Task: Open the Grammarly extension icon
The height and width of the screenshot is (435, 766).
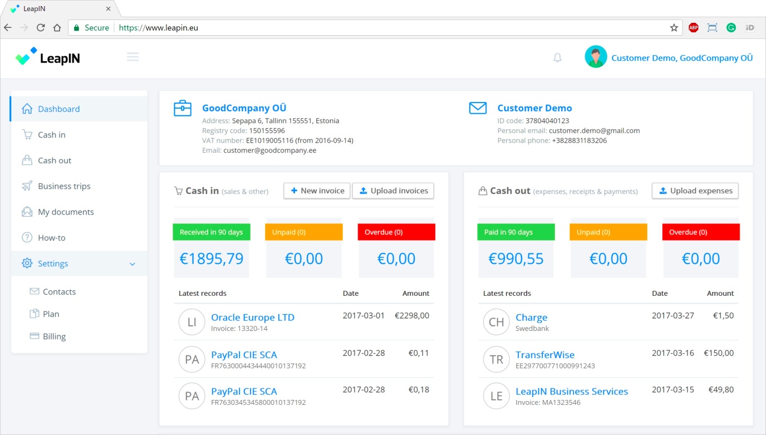Action: point(731,27)
